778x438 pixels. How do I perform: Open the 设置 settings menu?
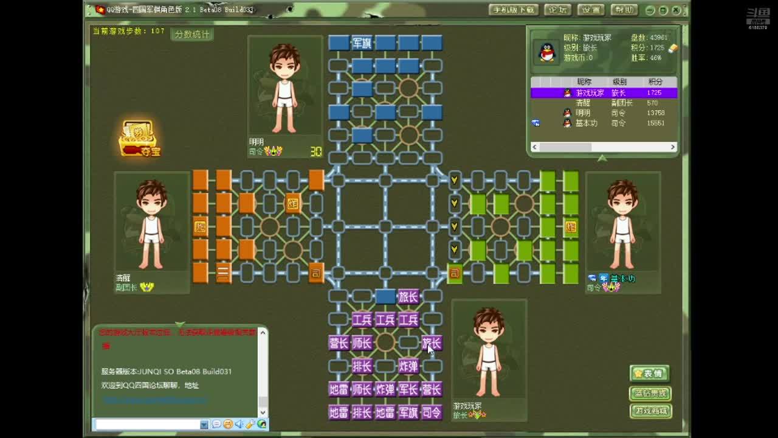click(x=590, y=10)
